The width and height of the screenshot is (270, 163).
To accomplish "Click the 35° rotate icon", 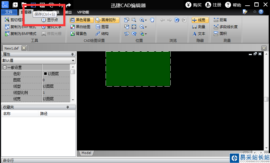I will point(127,34).
